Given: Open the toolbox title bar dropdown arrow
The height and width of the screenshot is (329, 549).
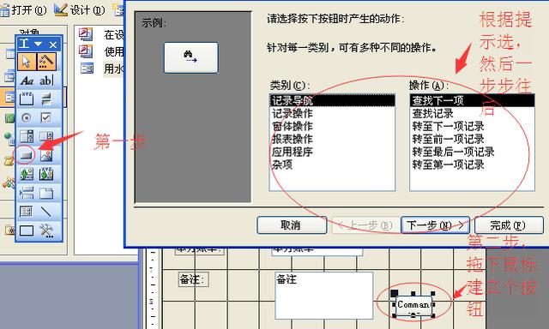Looking at the screenshot, I should 38,44.
